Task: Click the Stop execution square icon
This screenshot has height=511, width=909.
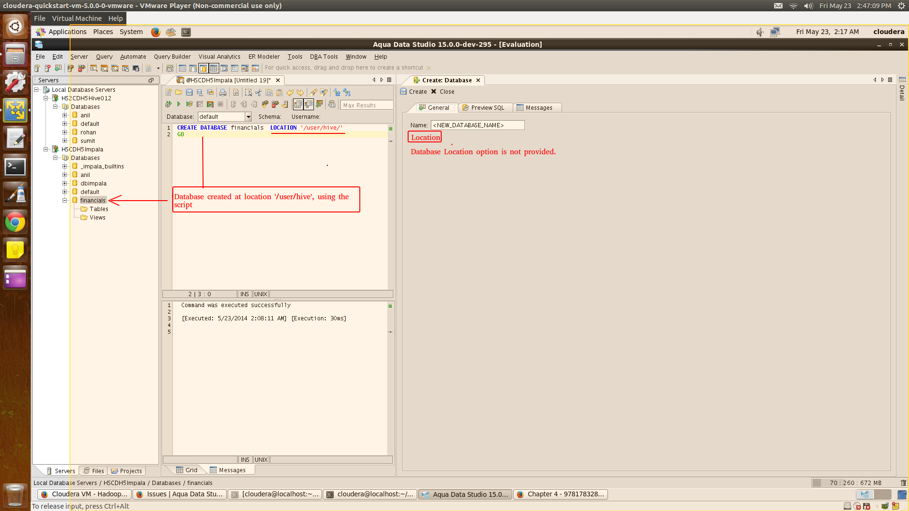Action: [220, 104]
